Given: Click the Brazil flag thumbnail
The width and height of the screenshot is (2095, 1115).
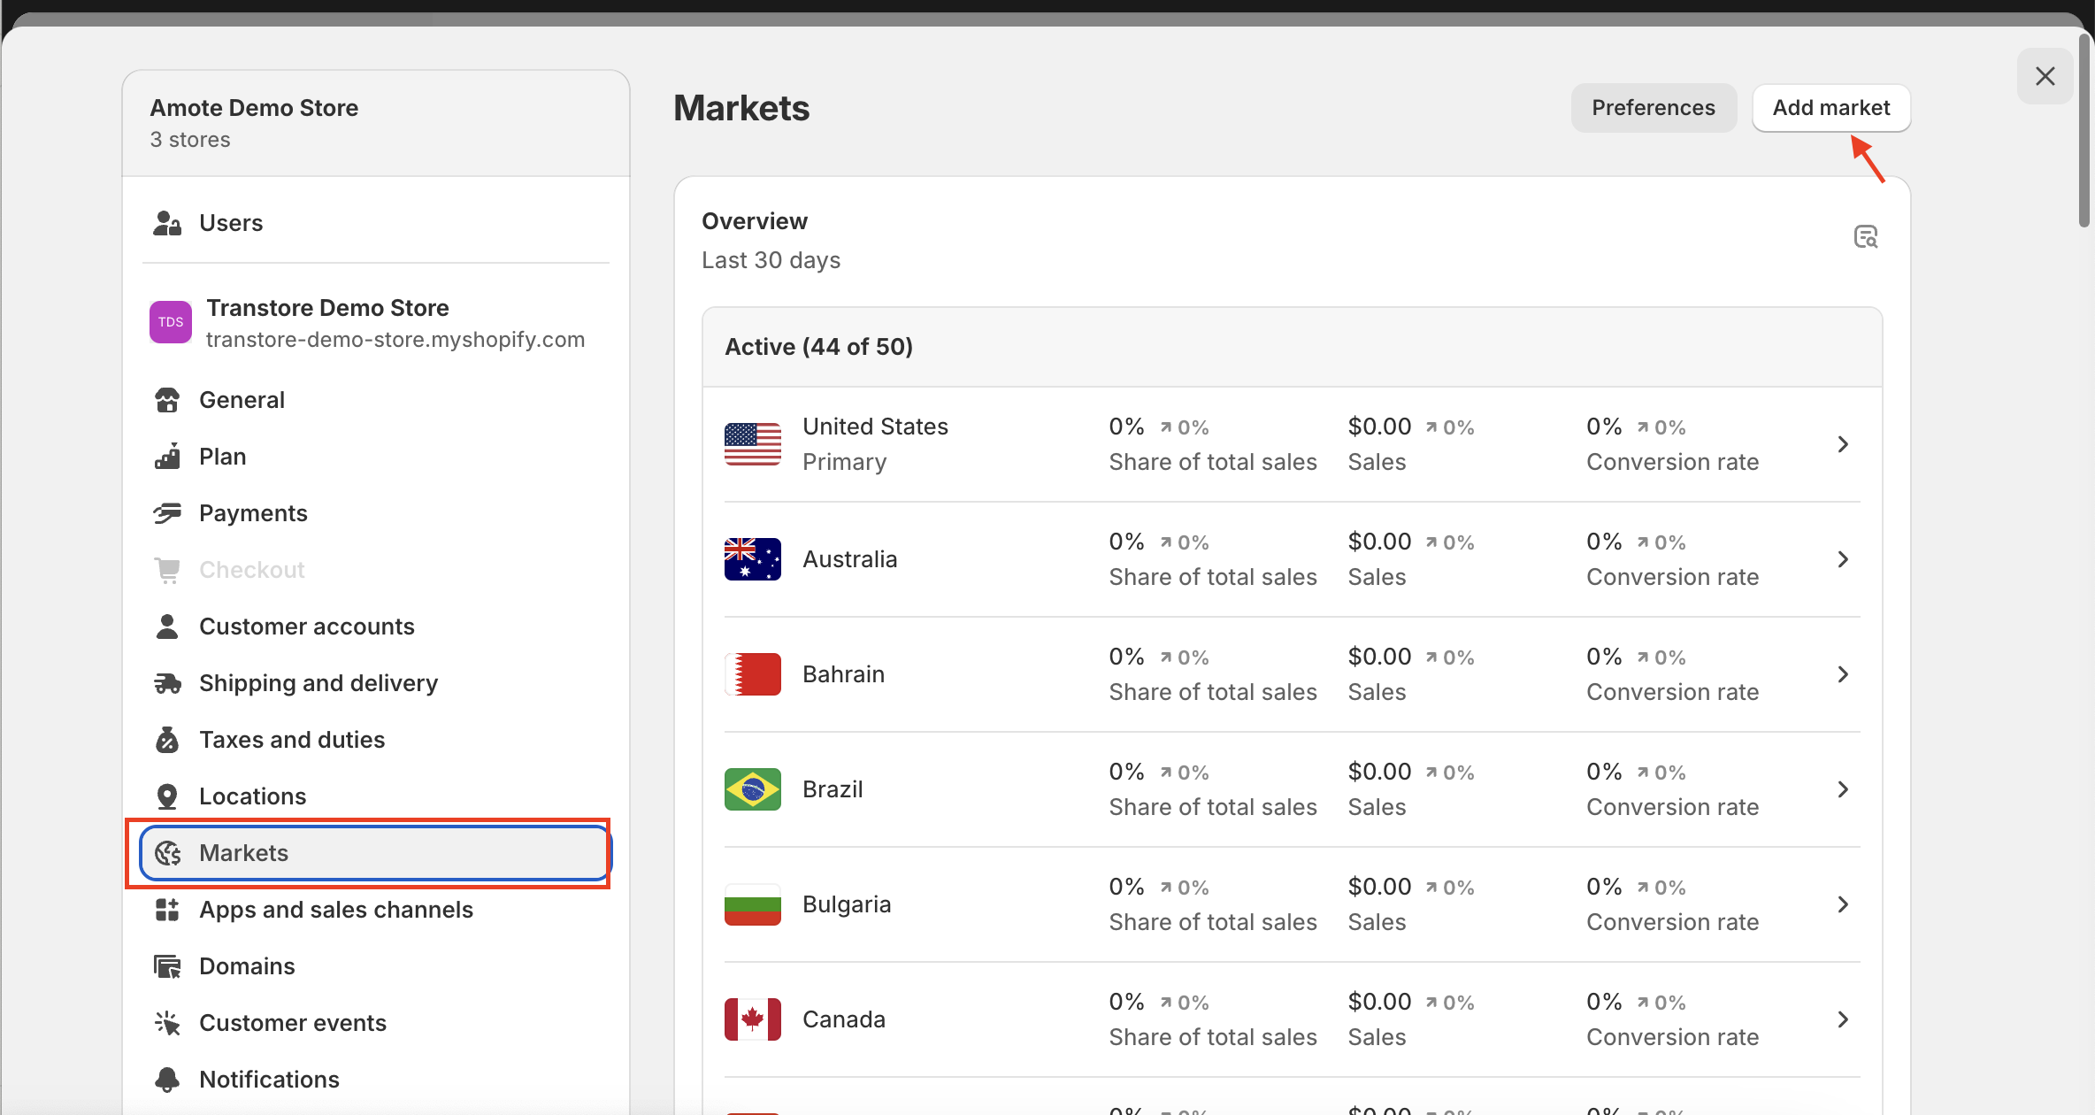Looking at the screenshot, I should [752, 789].
